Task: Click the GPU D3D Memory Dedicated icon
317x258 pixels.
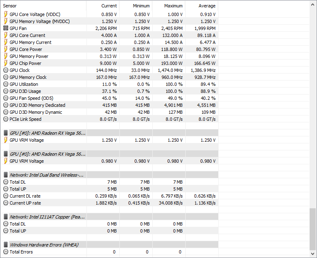Action: point(6,105)
